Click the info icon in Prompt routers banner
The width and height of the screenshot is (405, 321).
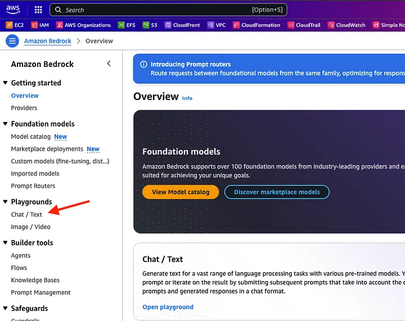(143, 64)
